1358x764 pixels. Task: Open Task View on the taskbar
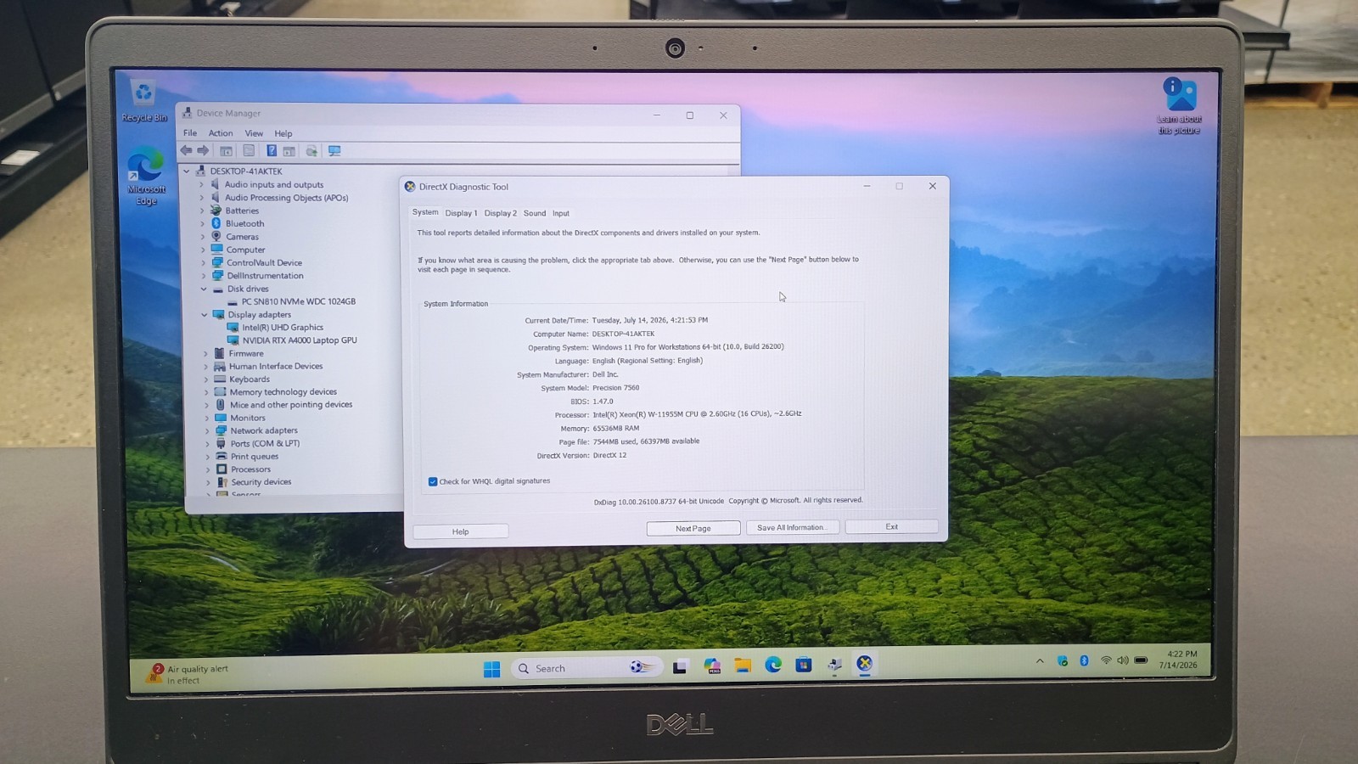click(x=680, y=667)
